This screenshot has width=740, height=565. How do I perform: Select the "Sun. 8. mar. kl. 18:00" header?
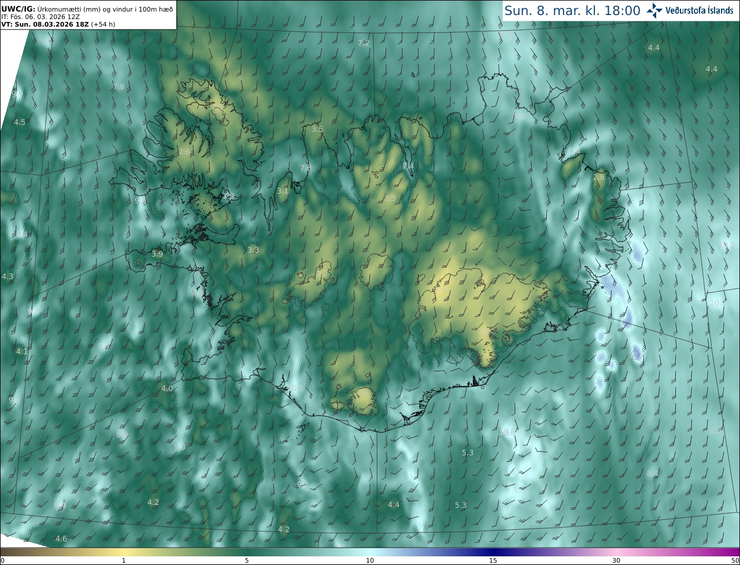572,10
